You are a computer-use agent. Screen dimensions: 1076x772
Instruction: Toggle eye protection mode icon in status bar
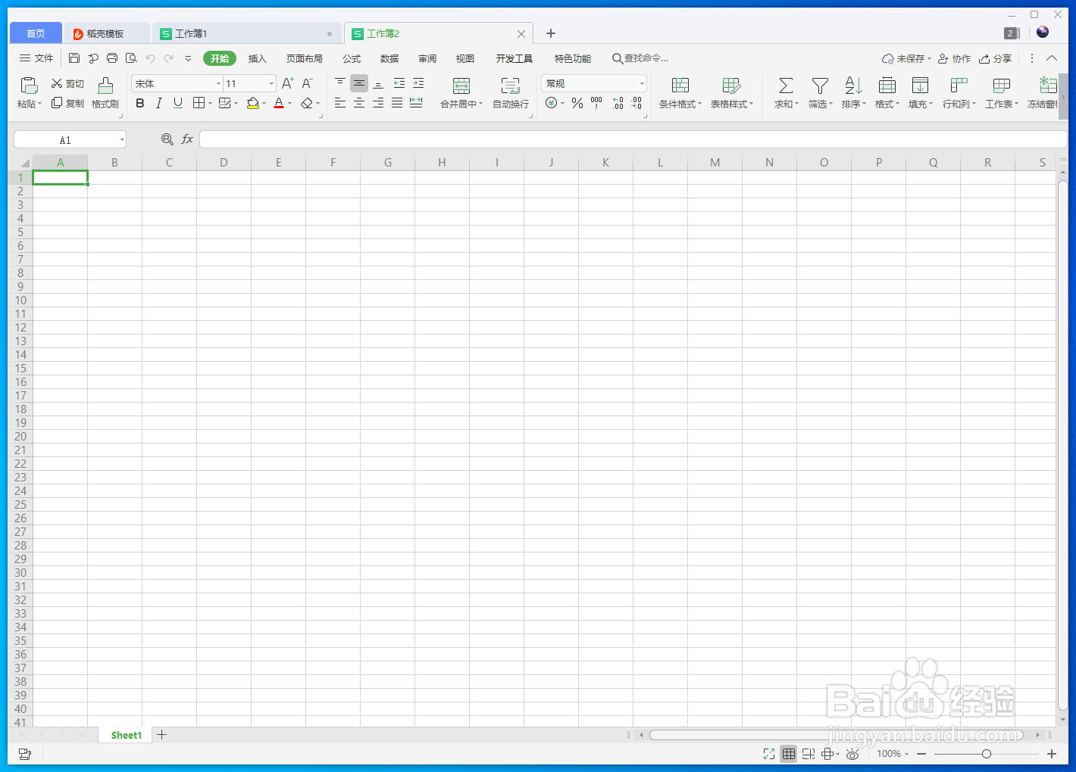852,754
